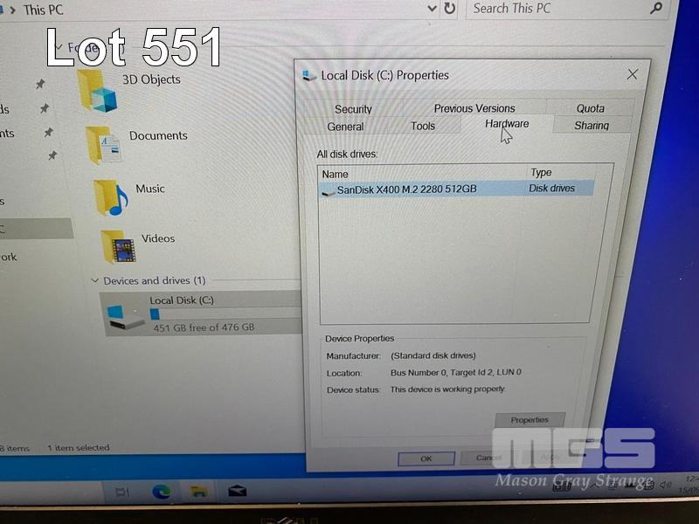Click the Properties button for the drive
Image resolution: width=699 pixels, height=524 pixels.
[529, 420]
